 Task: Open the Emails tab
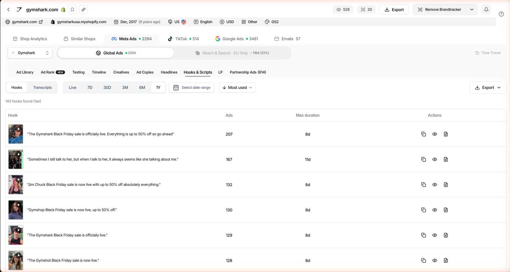coord(287,39)
